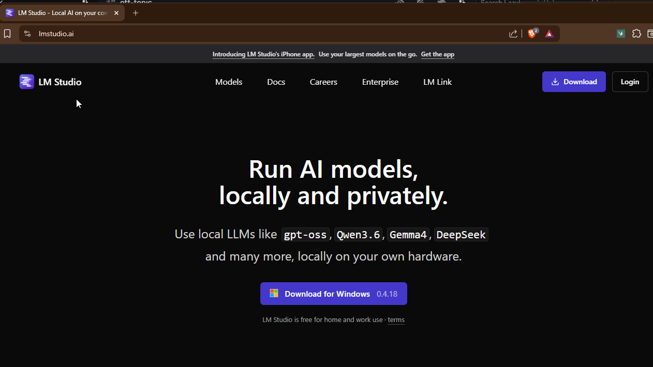The height and width of the screenshot is (367, 653).
Task: Open the Models nav item
Action: pos(229,82)
